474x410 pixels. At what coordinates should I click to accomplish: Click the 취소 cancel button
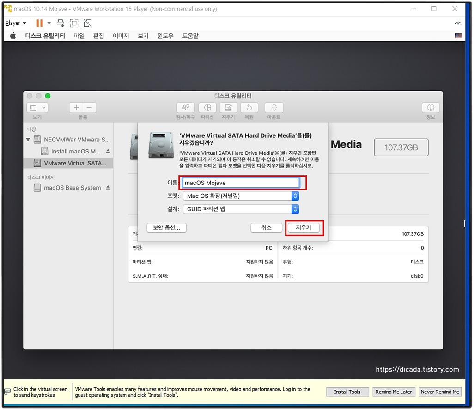pos(266,227)
